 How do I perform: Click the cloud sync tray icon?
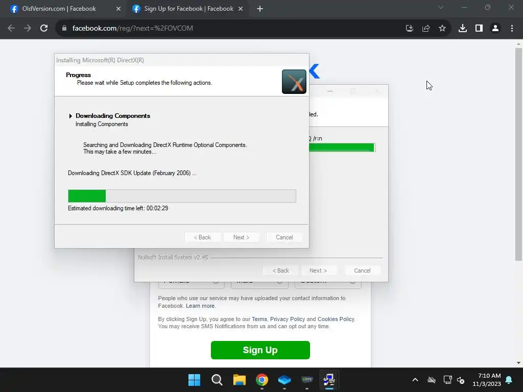(x=432, y=380)
